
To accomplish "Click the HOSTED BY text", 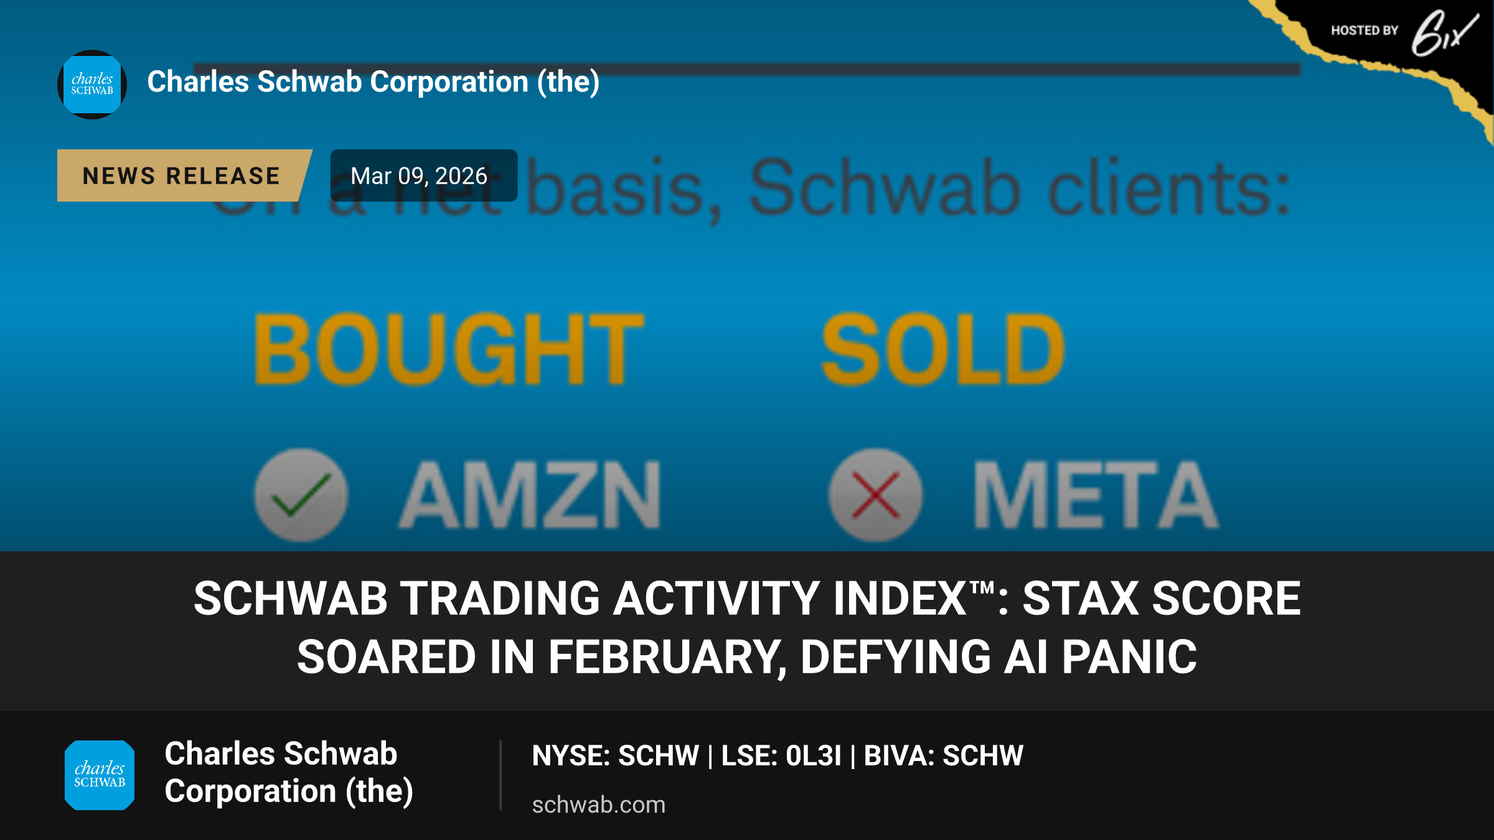I will (x=1365, y=30).
